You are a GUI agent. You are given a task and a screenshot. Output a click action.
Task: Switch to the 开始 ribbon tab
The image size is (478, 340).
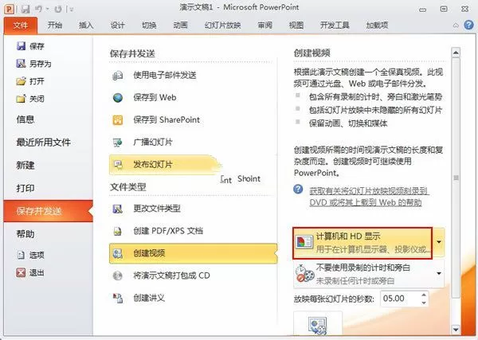point(55,25)
